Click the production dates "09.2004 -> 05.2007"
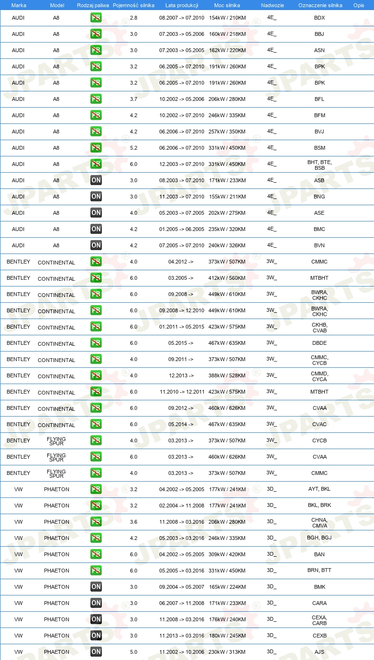 coord(182,587)
